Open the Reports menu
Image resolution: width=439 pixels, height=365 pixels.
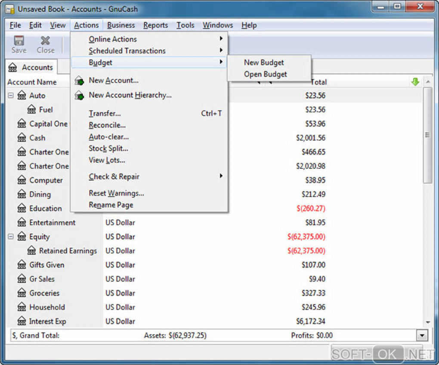[x=156, y=25]
